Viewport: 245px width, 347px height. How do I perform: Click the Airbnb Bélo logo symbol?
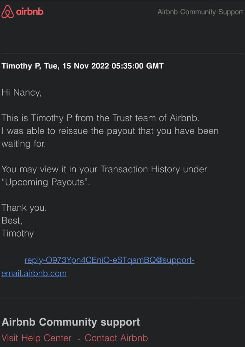8,12
